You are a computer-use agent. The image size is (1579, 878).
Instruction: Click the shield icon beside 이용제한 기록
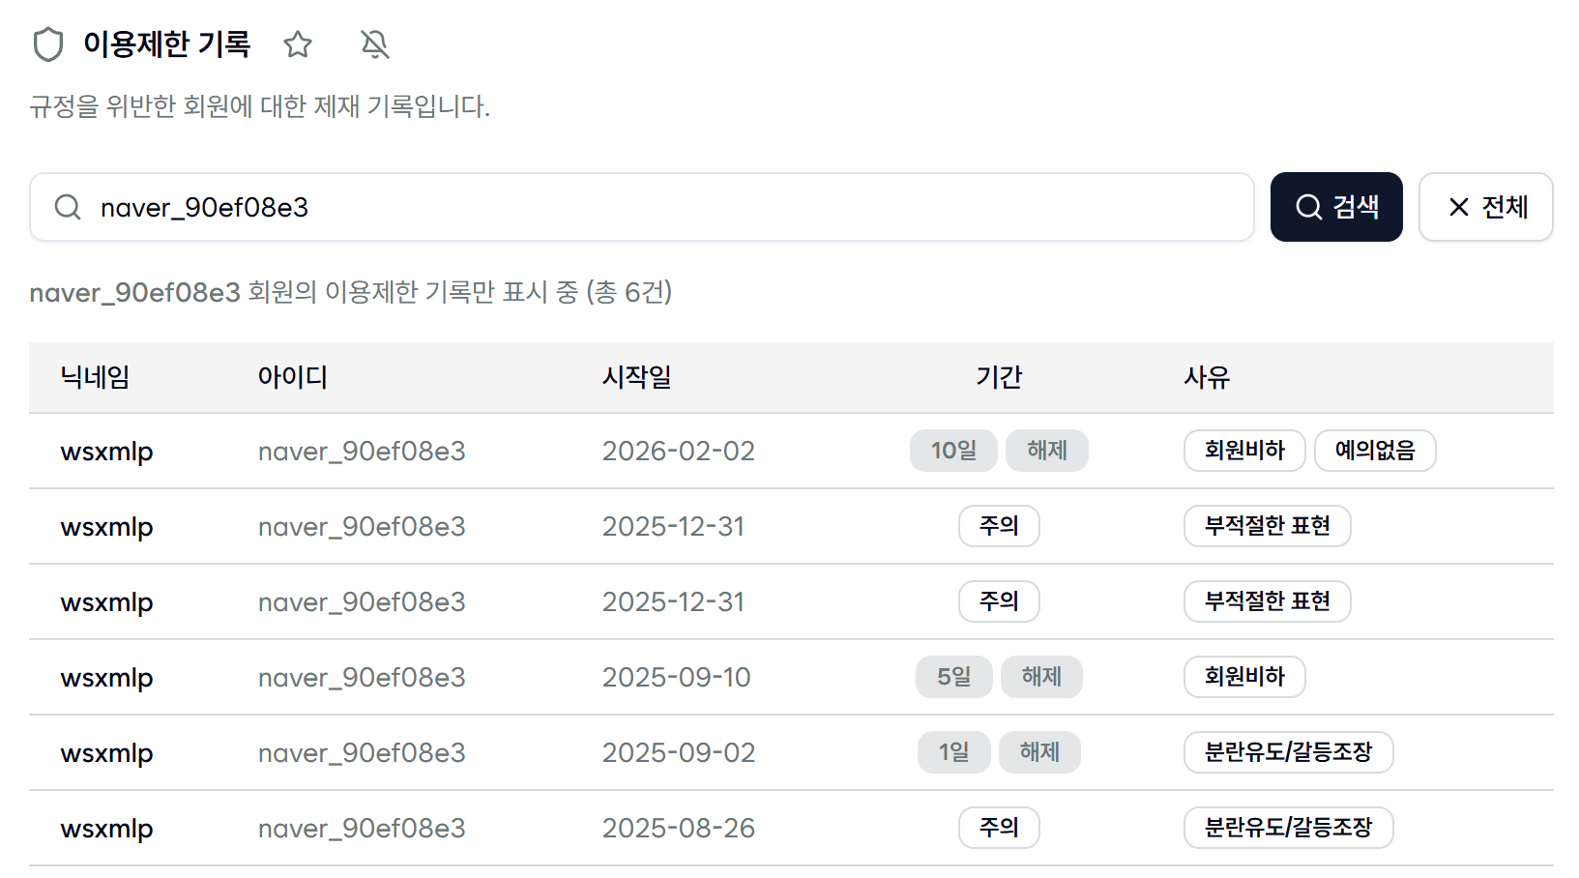47,44
